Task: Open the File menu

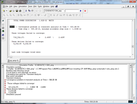Action: point(7,6)
